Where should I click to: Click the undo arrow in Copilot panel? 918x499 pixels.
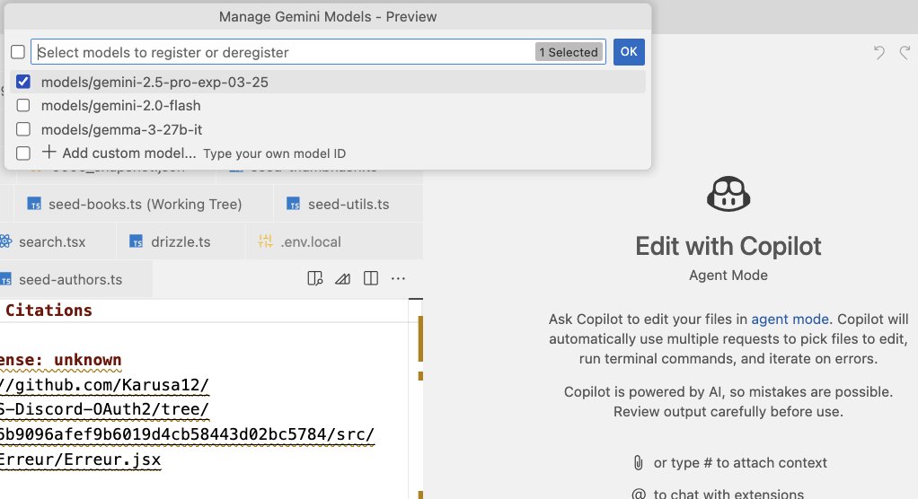[x=878, y=53]
